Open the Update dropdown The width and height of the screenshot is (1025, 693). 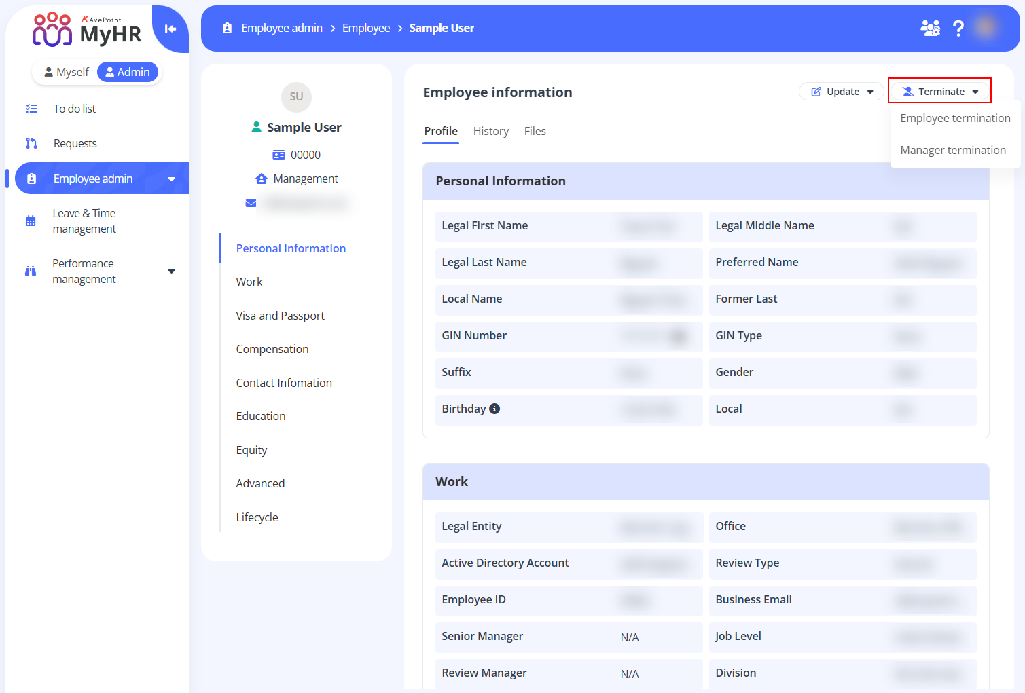(x=842, y=92)
